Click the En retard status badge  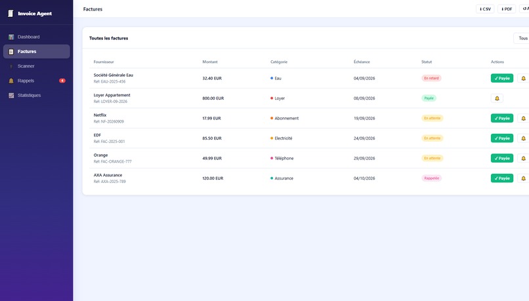431,78
